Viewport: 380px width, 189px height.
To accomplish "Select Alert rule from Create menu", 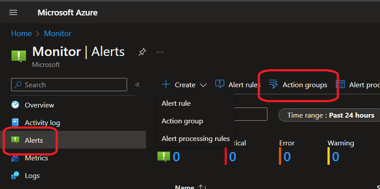I will click(x=176, y=104).
